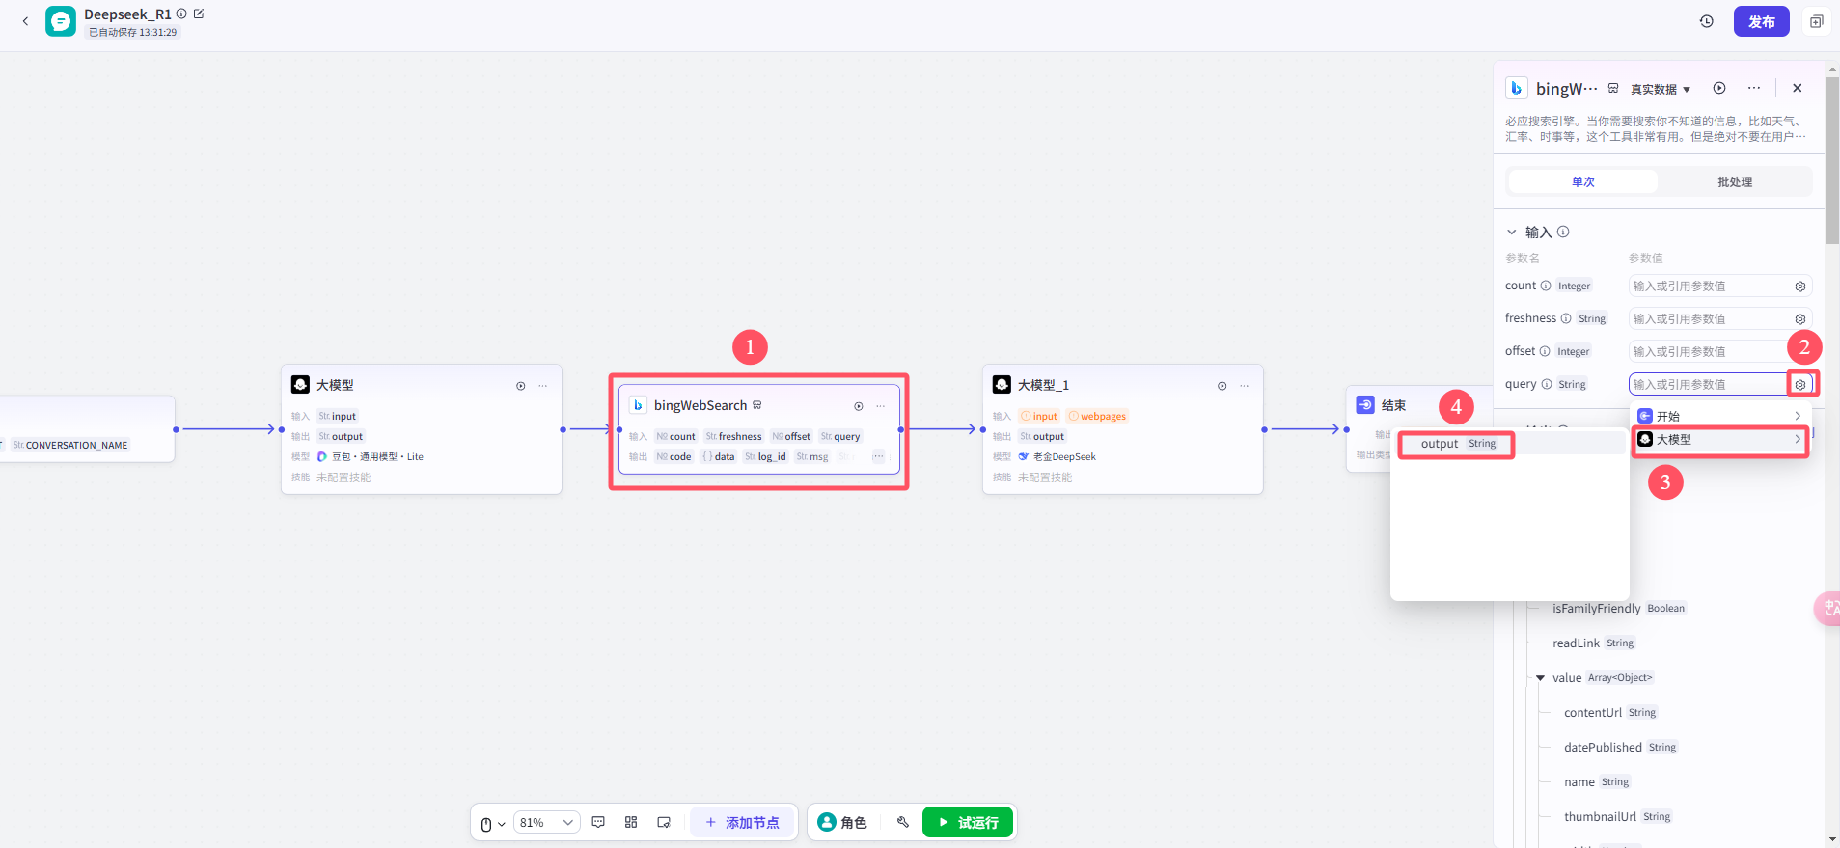Image resolution: width=1840 pixels, height=848 pixels.
Task: Open the 真实数据 dropdown
Action: 1661,89
